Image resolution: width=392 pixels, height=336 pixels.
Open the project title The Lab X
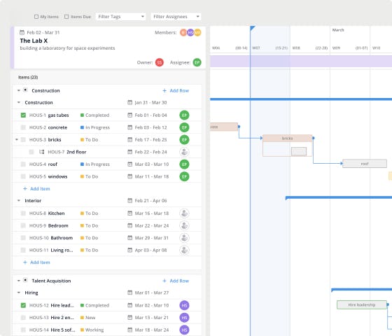pyautogui.click(x=34, y=41)
